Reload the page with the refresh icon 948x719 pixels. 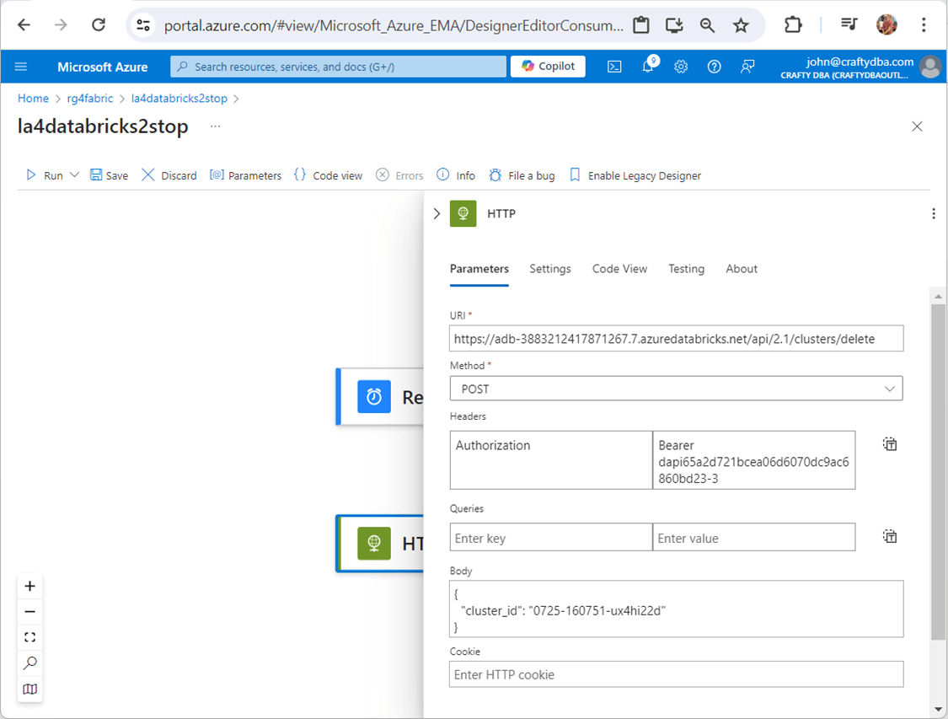point(99,24)
